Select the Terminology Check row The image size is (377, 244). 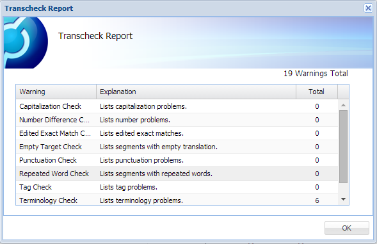click(x=177, y=200)
